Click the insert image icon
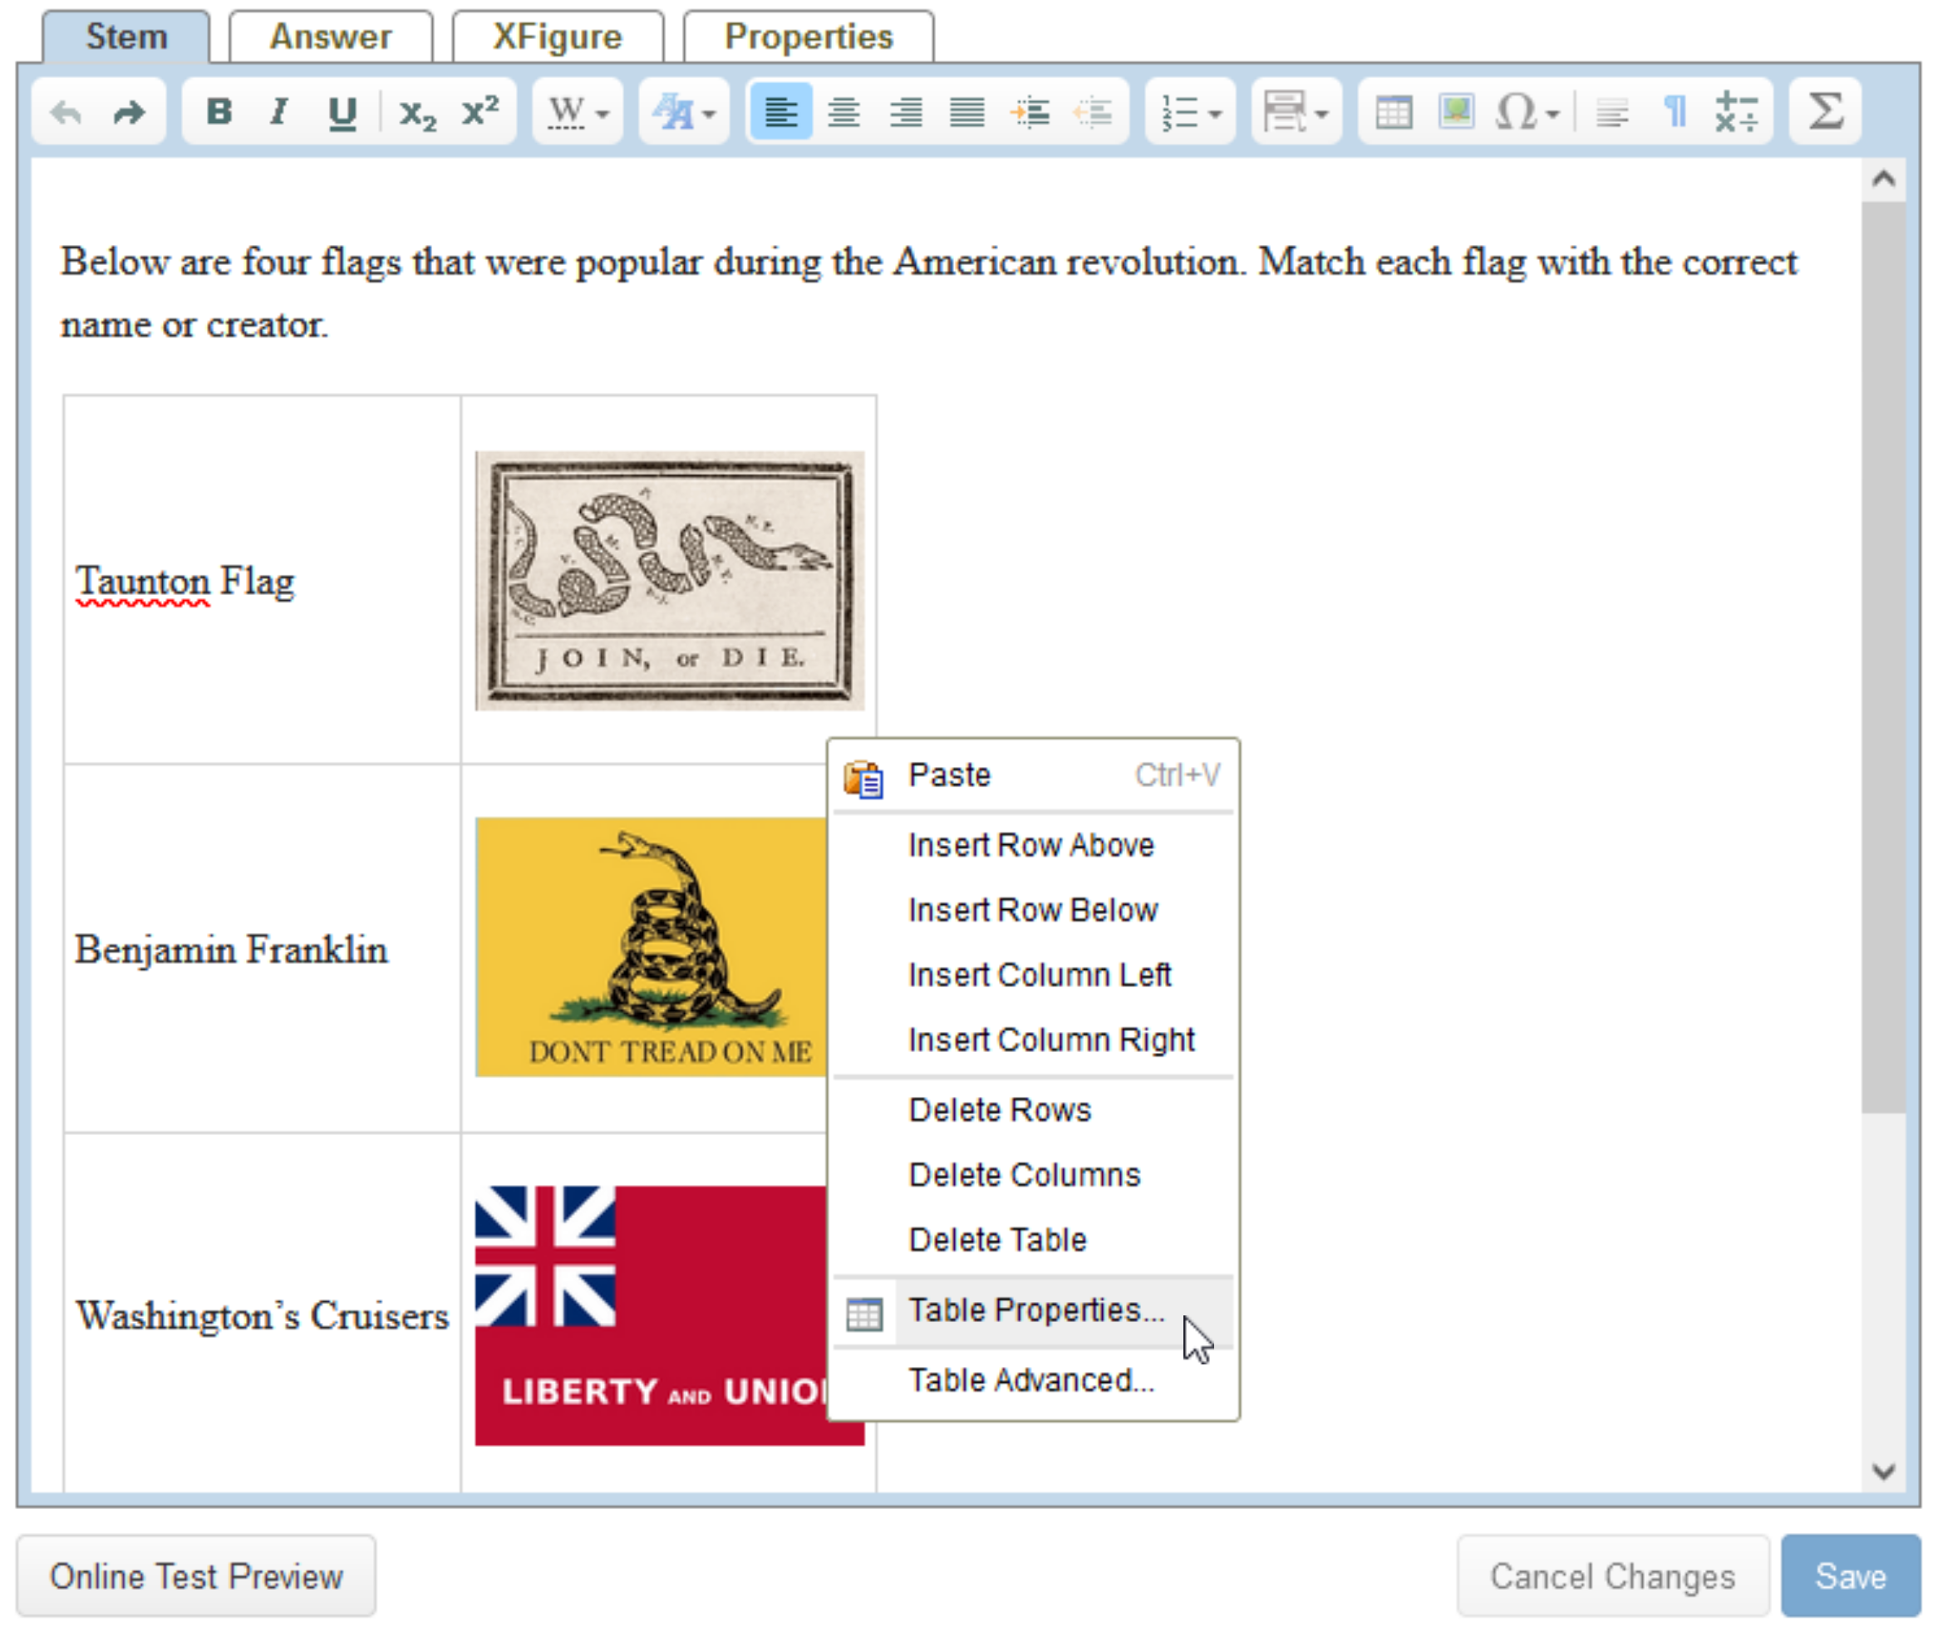Viewport: 1938px width, 1632px height. [1456, 113]
